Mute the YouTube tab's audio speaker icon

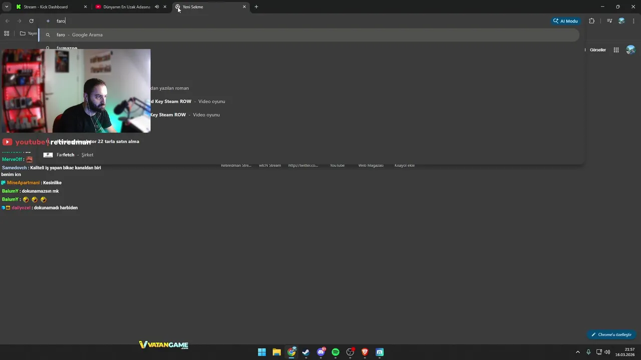[157, 7]
